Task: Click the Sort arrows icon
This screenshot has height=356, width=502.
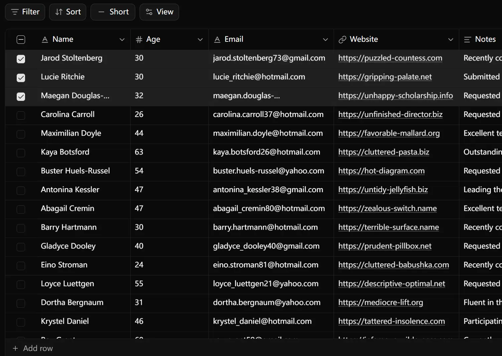Action: (x=59, y=12)
